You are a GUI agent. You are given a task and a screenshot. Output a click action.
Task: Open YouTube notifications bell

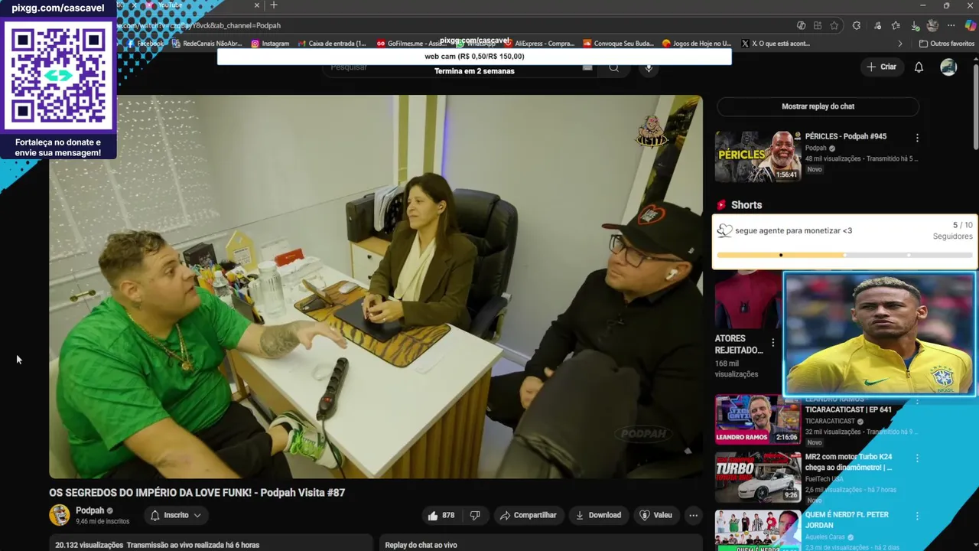[x=919, y=67]
